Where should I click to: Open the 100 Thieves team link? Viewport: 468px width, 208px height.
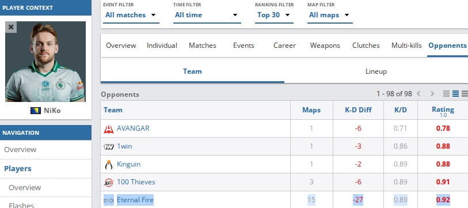pos(136,182)
